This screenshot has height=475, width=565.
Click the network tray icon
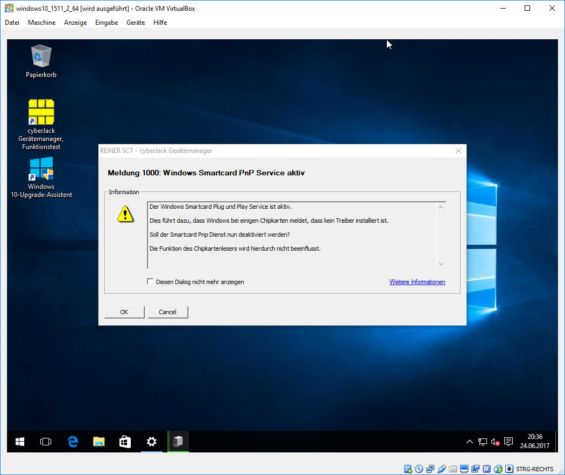click(x=483, y=442)
